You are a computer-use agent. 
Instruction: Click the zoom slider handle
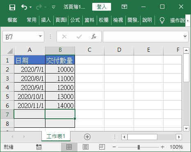pos(139,147)
